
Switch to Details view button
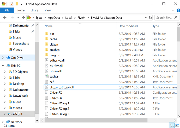[172, 125]
